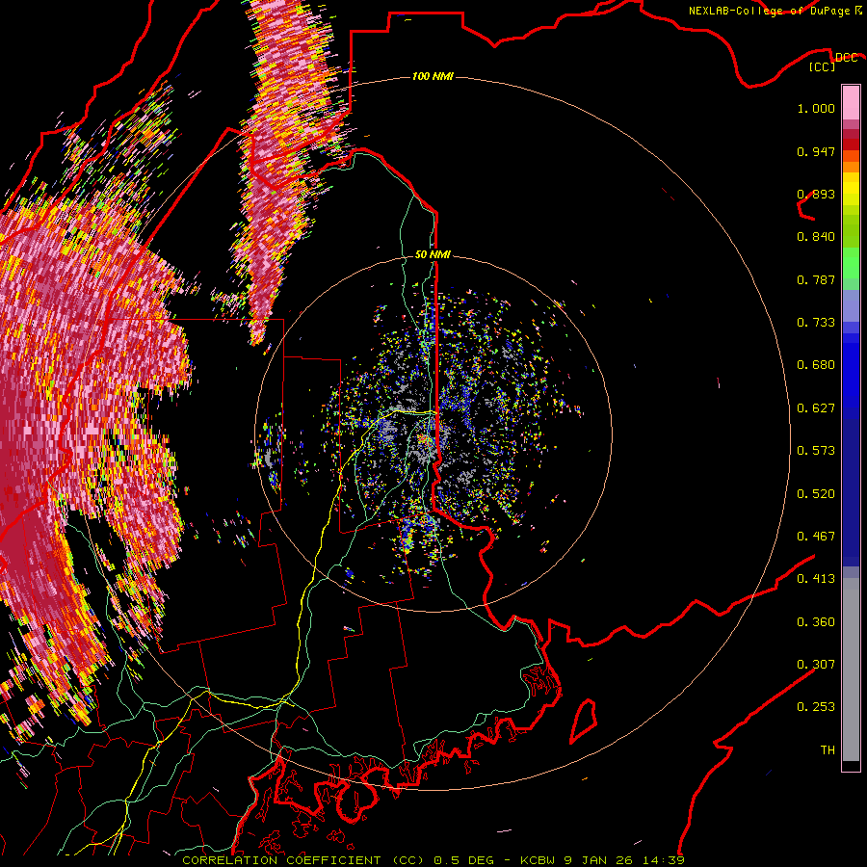This screenshot has width=867, height=867.
Task: Click the 0.787 color scale label
Action: (816, 279)
